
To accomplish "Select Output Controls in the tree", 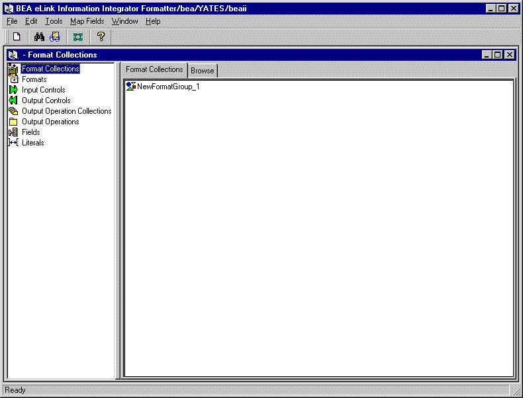I will pos(46,100).
